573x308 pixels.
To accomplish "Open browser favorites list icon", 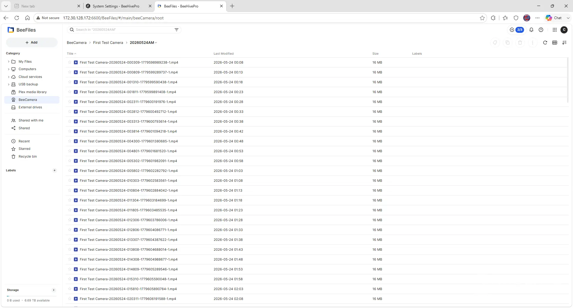I will click(x=505, y=18).
